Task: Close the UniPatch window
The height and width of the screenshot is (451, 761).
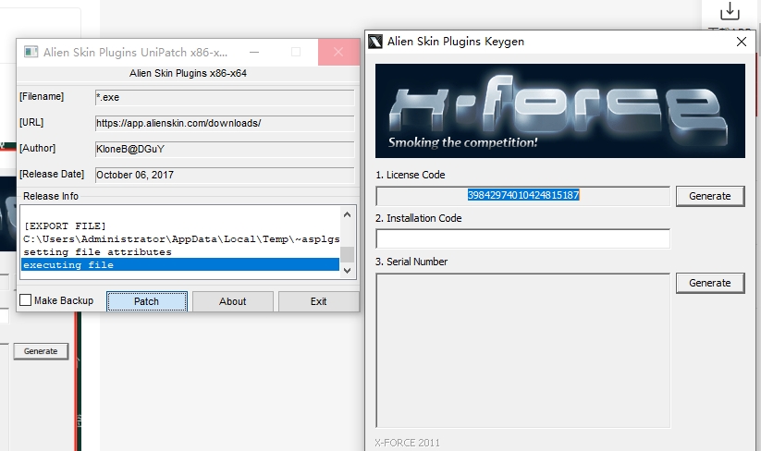Action: tap(338, 52)
